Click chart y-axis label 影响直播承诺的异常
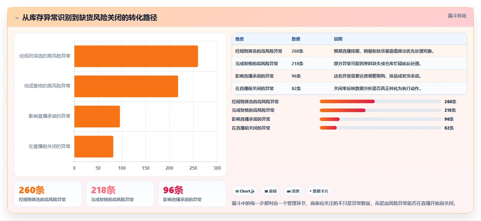The height and width of the screenshot is (221, 481). [49, 116]
